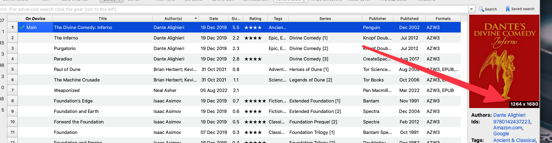
Task: Follow the Amazon.com identifier link
Action: [508, 128]
